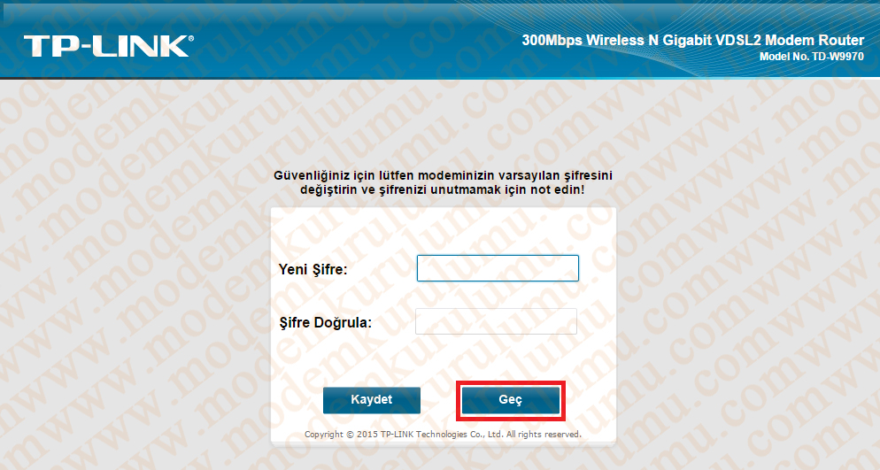
Task: Click the 'TD-W9970' model number
Action: 838,57
